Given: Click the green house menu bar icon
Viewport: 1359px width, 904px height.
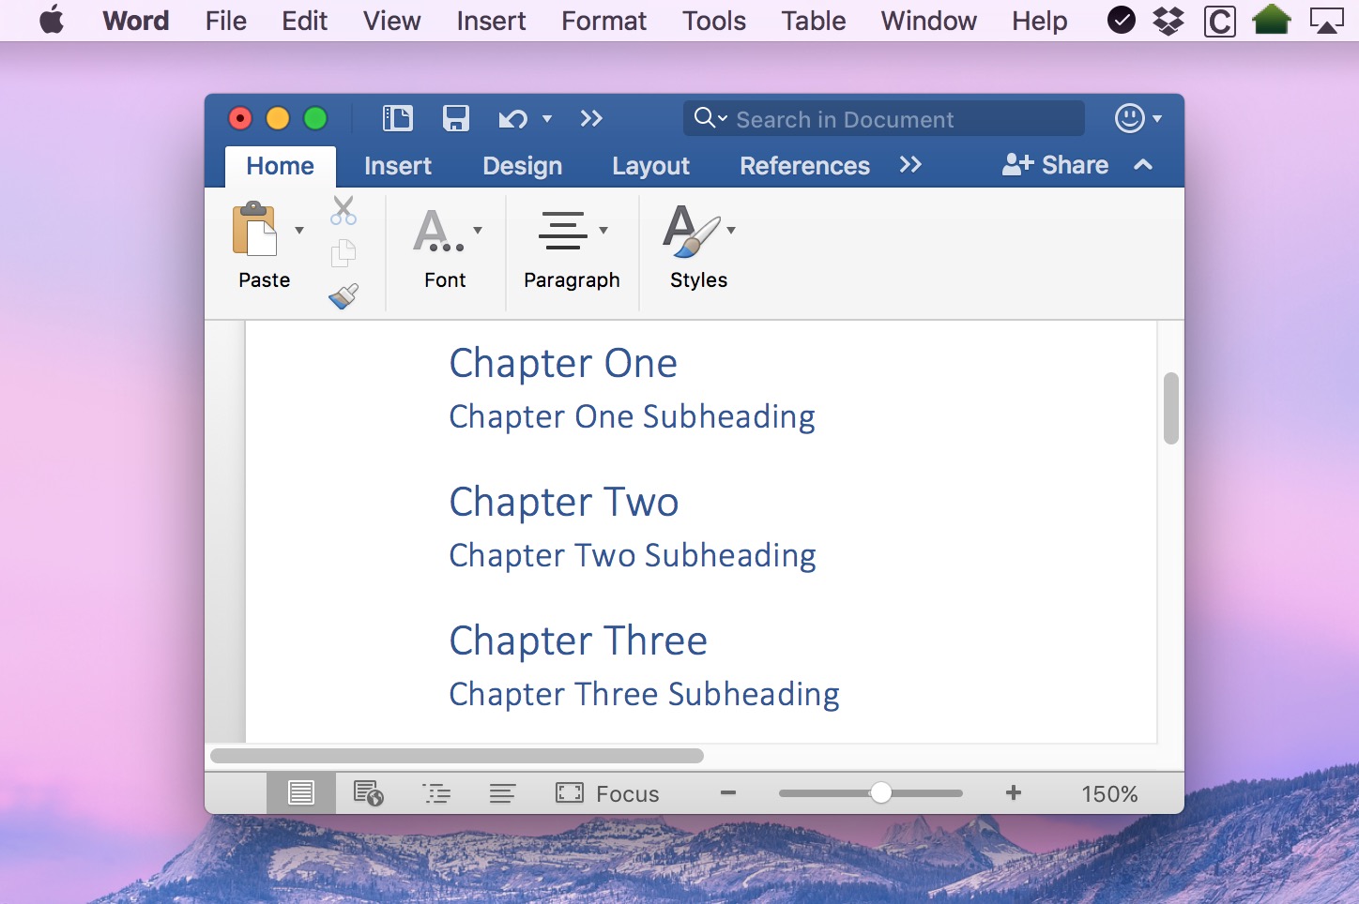Looking at the screenshot, I should [x=1272, y=20].
